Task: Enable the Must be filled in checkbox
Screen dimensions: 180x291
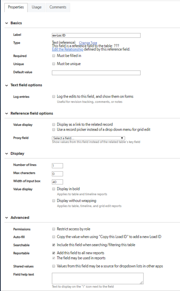Action: click(x=54, y=56)
